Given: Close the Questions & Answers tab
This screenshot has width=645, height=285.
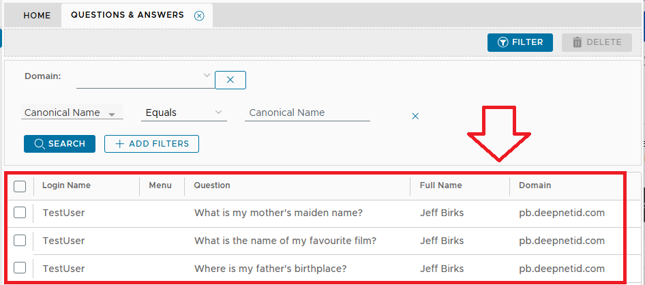Looking at the screenshot, I should (199, 16).
